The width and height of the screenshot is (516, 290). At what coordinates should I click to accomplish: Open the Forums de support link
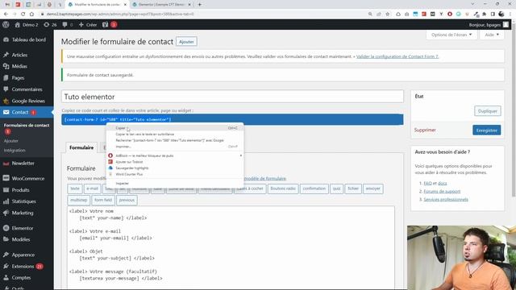(442, 192)
